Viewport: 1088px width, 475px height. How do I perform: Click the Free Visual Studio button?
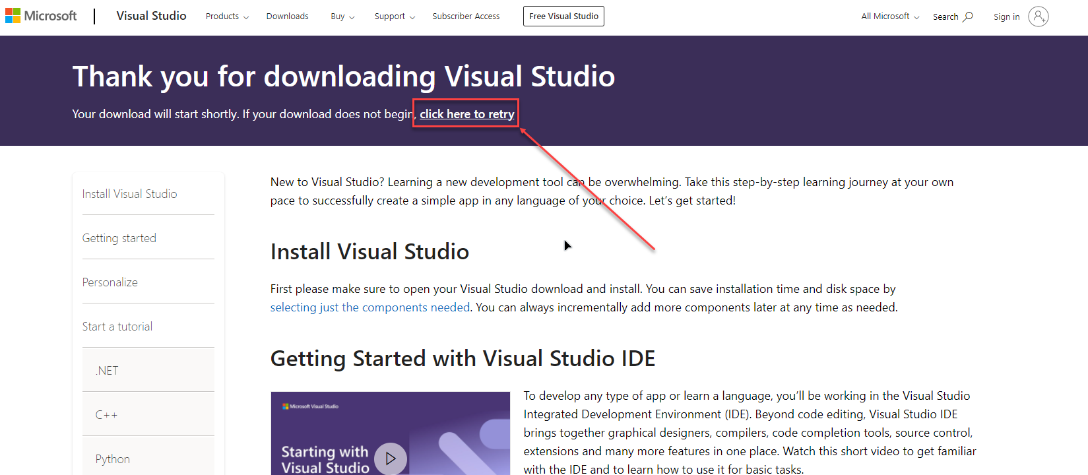click(x=563, y=16)
